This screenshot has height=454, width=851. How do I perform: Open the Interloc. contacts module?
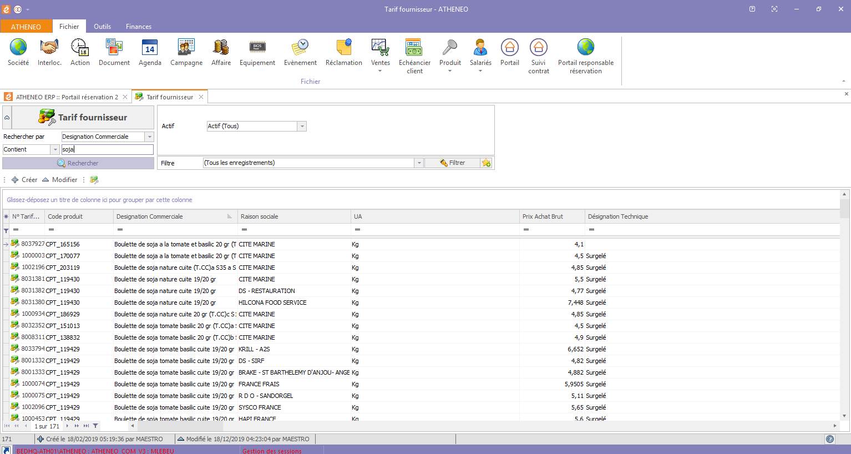(x=49, y=52)
